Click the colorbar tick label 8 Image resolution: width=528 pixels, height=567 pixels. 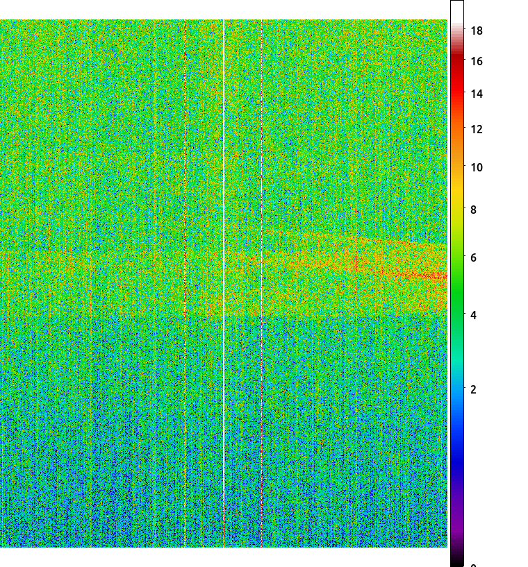click(473, 210)
